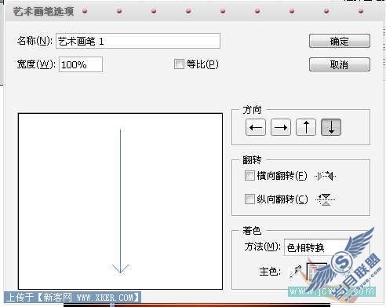Enable the 等比(P) proportional checkbox
This screenshot has height=307, width=386.
[179, 64]
